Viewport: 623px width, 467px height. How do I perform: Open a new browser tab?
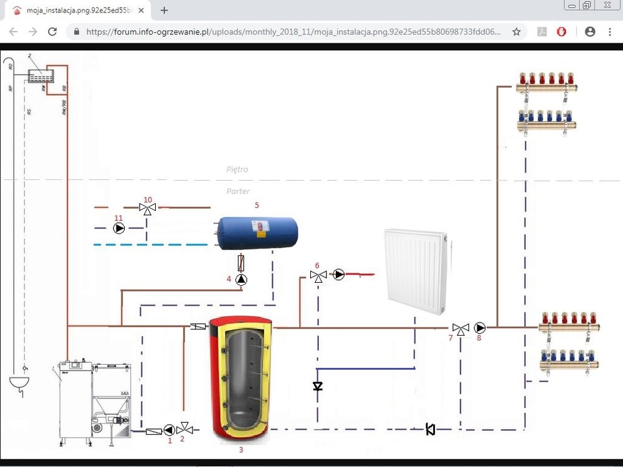coord(164,11)
